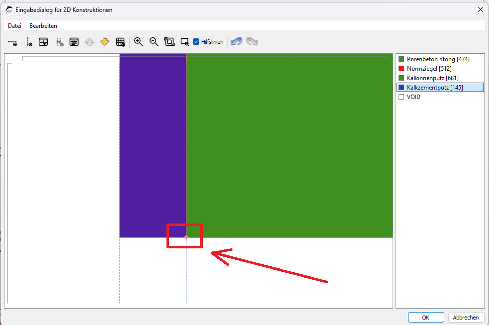
Task: Add a horizontal guide line
Action: point(12,42)
